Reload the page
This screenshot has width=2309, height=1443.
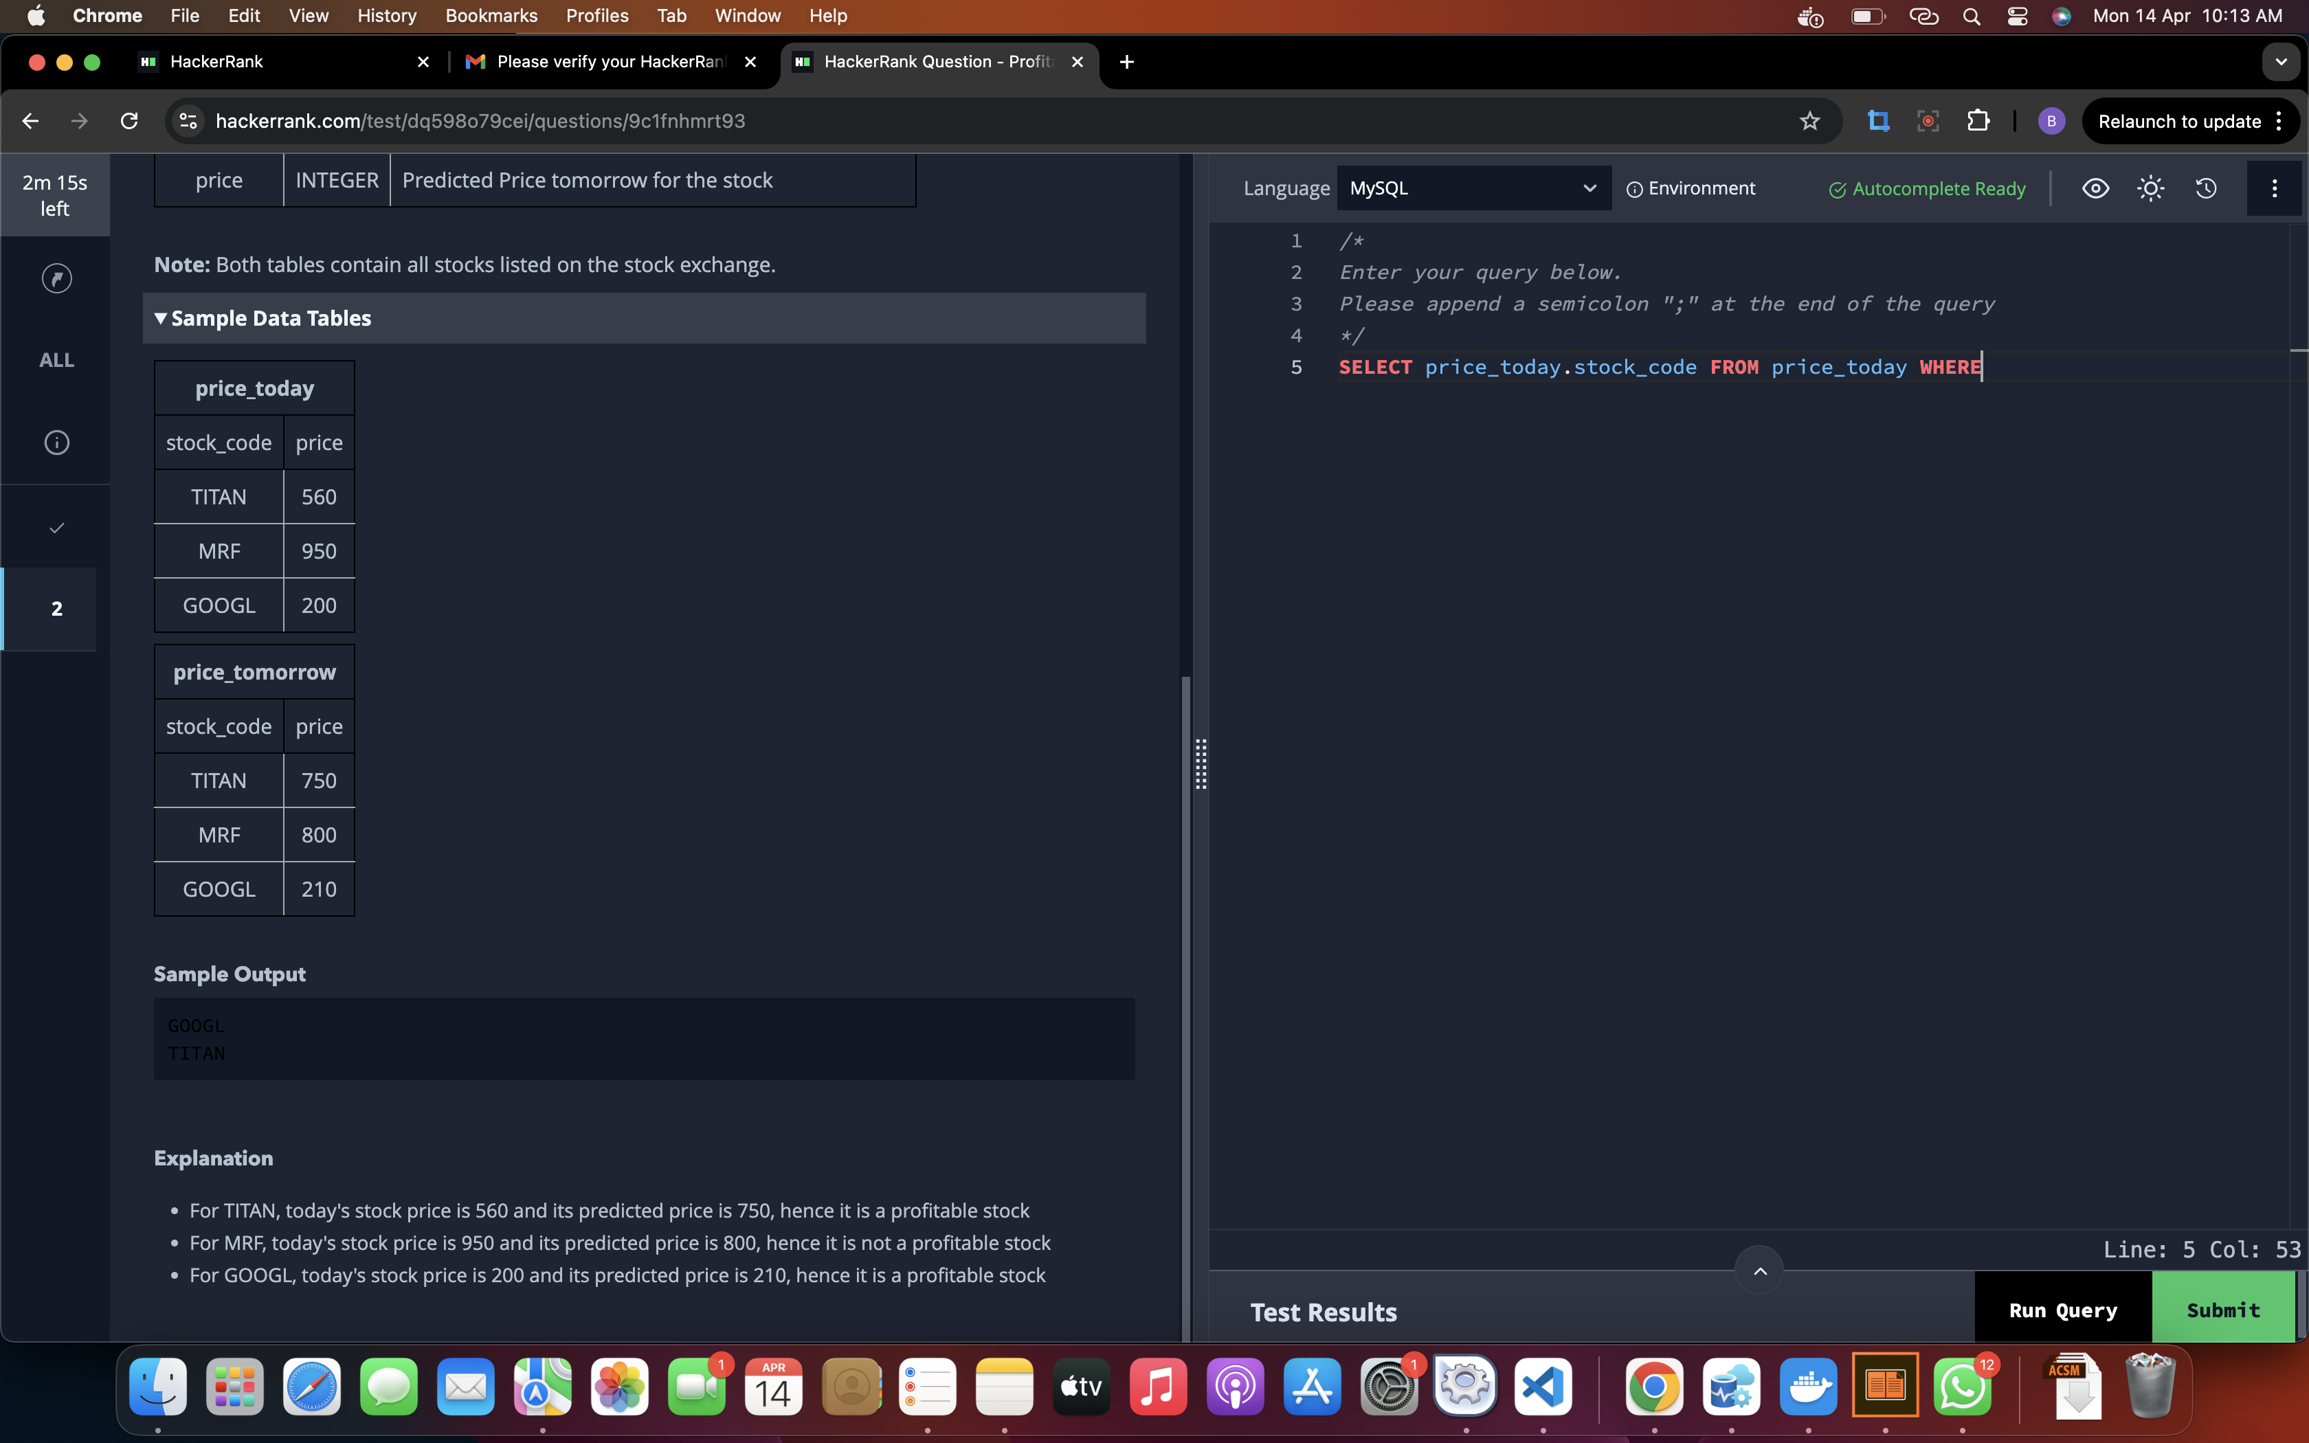(129, 120)
